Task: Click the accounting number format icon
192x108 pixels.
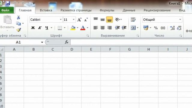Action: pyautogui.click(x=146, y=28)
